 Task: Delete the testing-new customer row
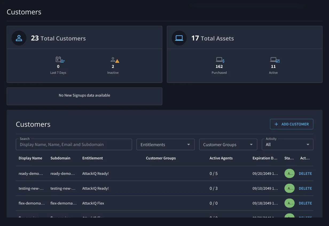(x=305, y=188)
